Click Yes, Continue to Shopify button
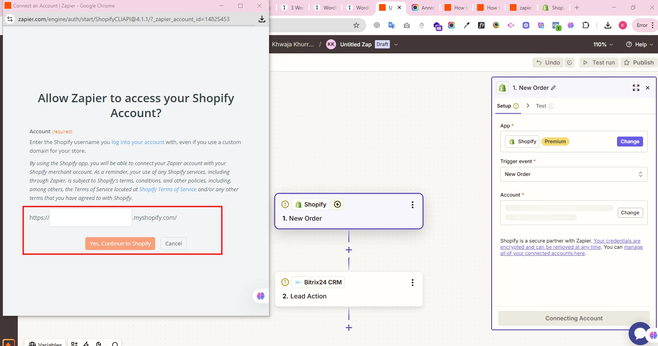Image resolution: width=658 pixels, height=346 pixels. click(120, 243)
